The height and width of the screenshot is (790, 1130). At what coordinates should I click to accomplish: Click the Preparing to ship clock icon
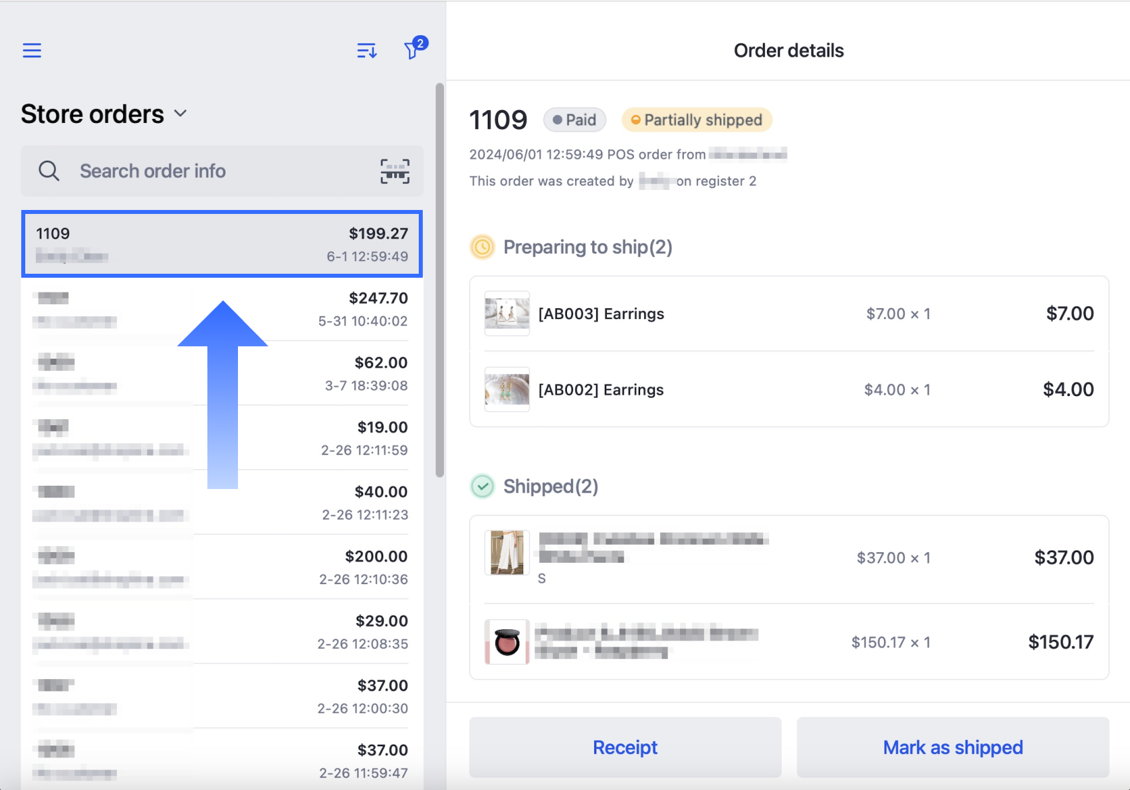tap(483, 247)
